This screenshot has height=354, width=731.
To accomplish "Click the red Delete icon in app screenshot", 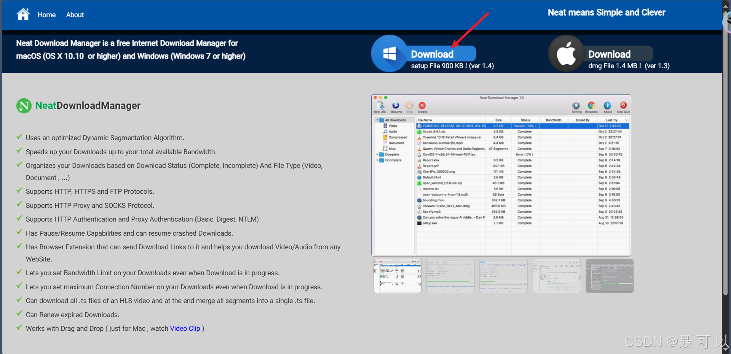I will click(422, 107).
